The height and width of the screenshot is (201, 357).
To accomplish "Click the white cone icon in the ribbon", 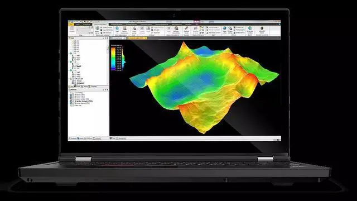I will pos(134,28).
